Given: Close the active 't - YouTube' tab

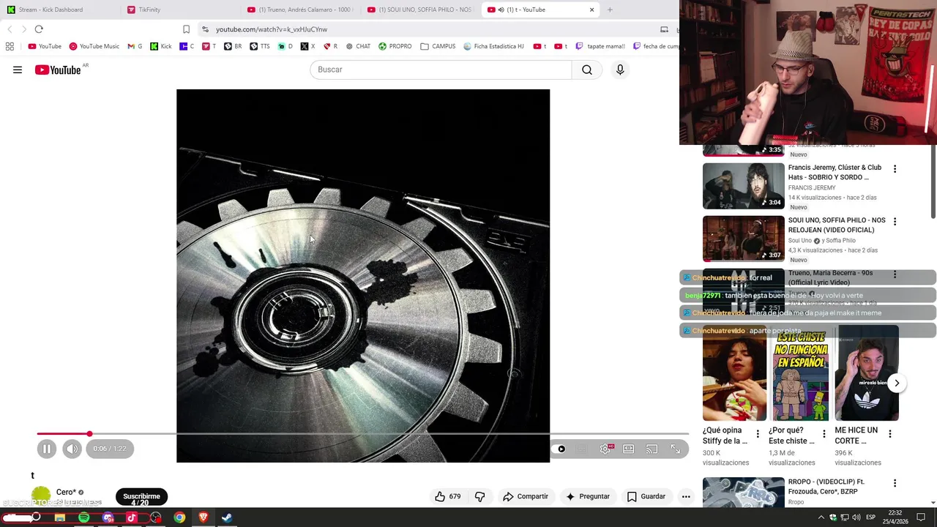Looking at the screenshot, I should click(x=591, y=10).
